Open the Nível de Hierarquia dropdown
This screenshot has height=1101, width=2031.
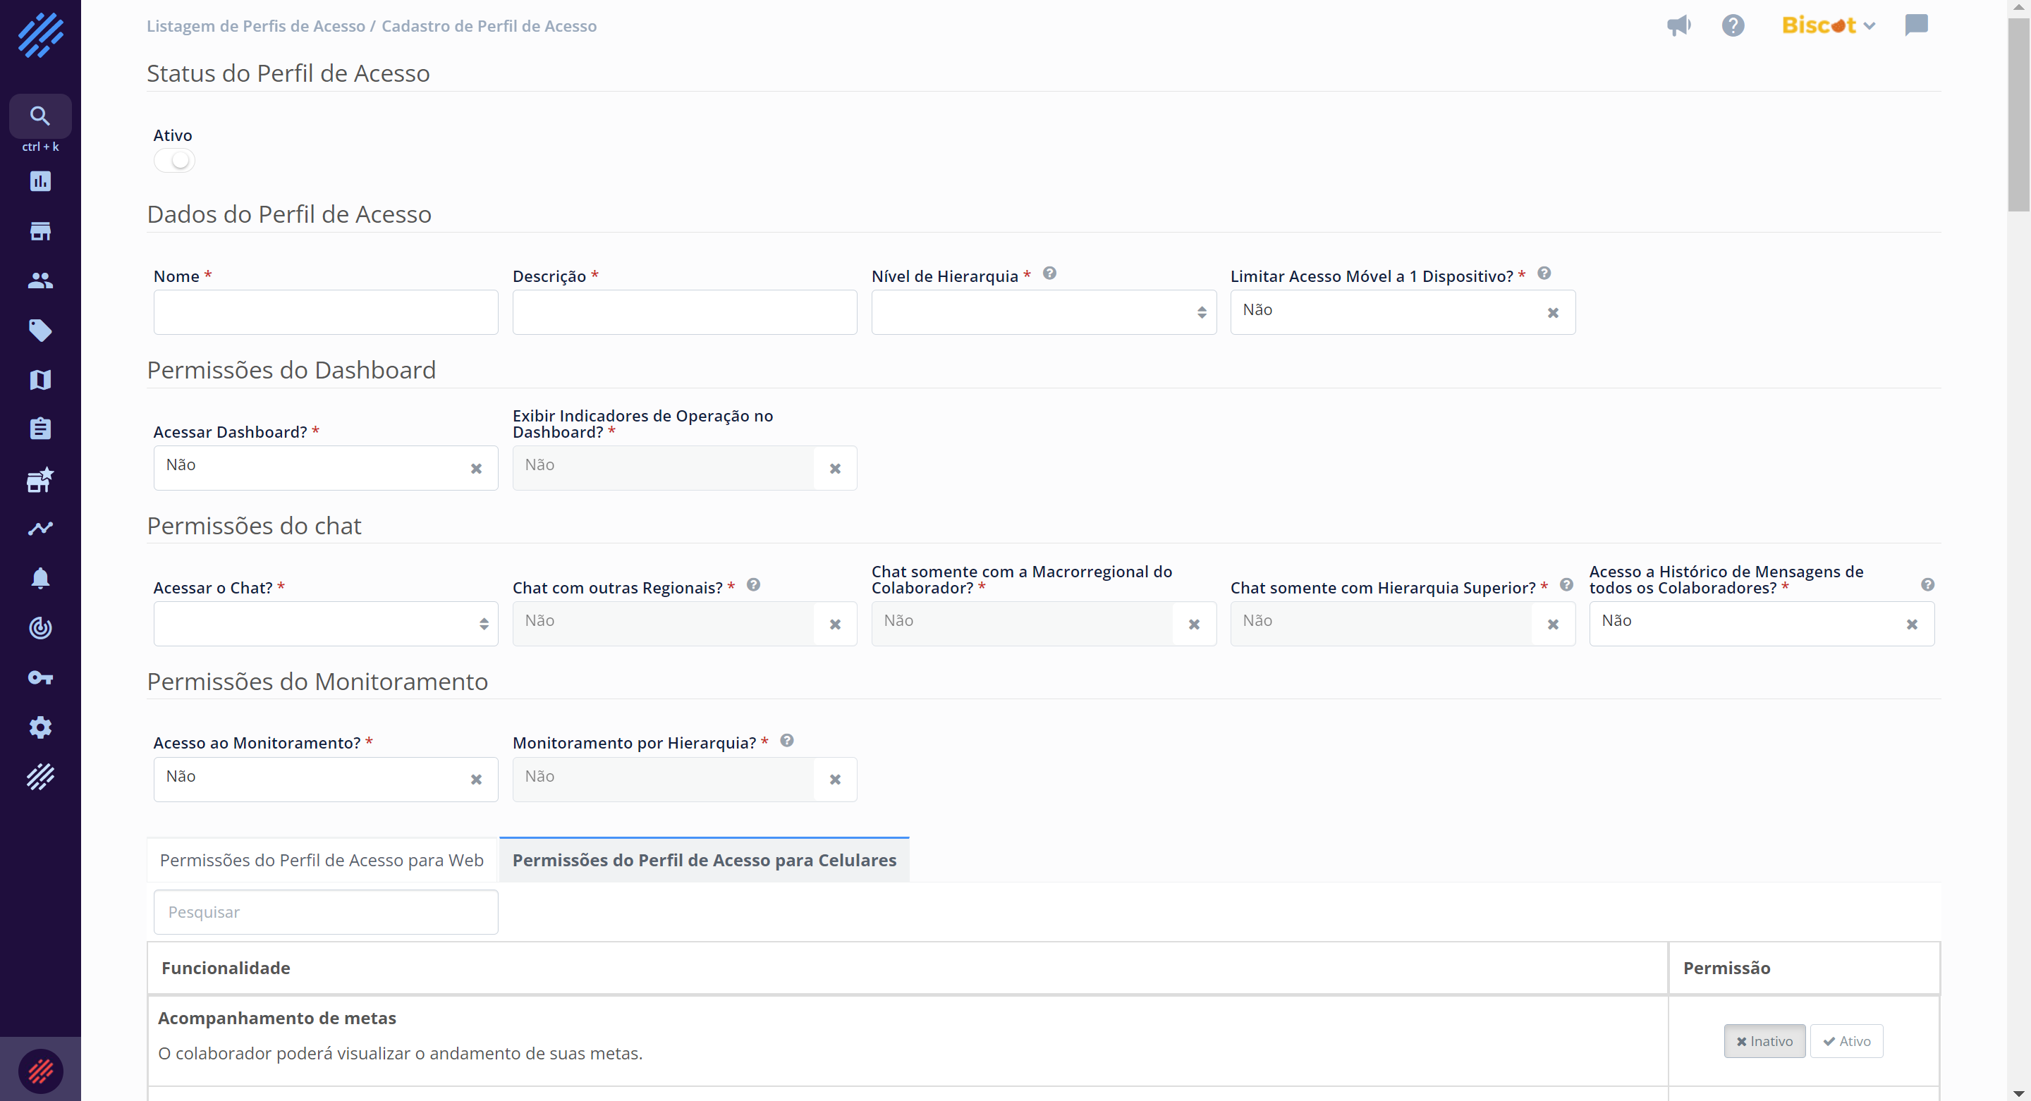[1042, 312]
